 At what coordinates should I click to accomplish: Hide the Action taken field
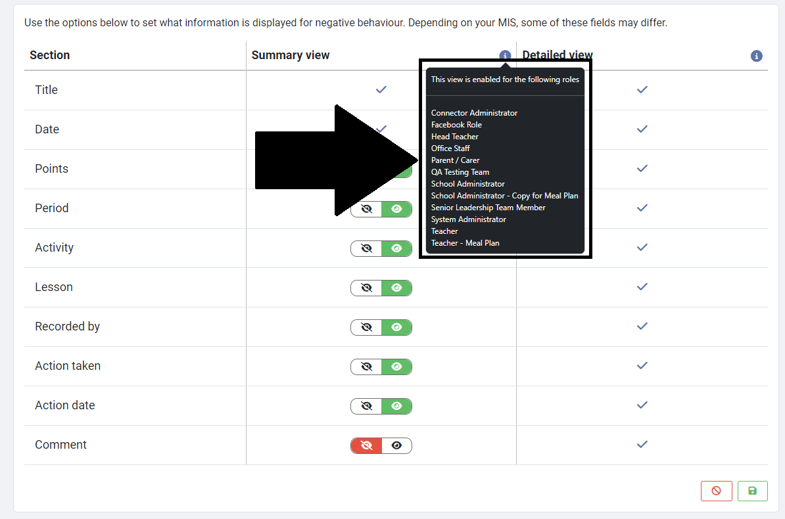click(x=366, y=367)
